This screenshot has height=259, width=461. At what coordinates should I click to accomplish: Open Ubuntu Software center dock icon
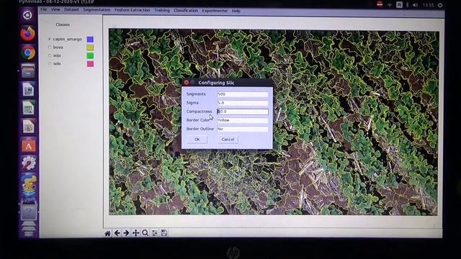point(28,145)
